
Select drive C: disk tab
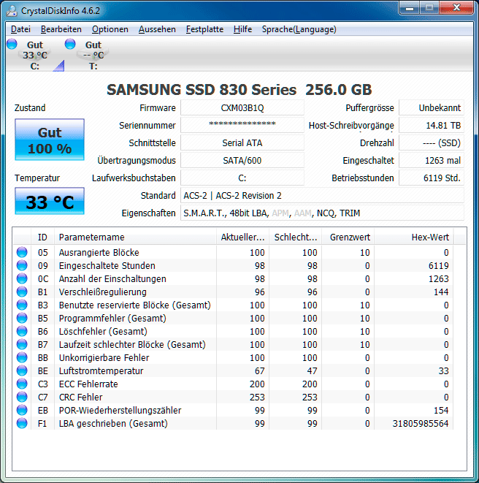coord(35,55)
